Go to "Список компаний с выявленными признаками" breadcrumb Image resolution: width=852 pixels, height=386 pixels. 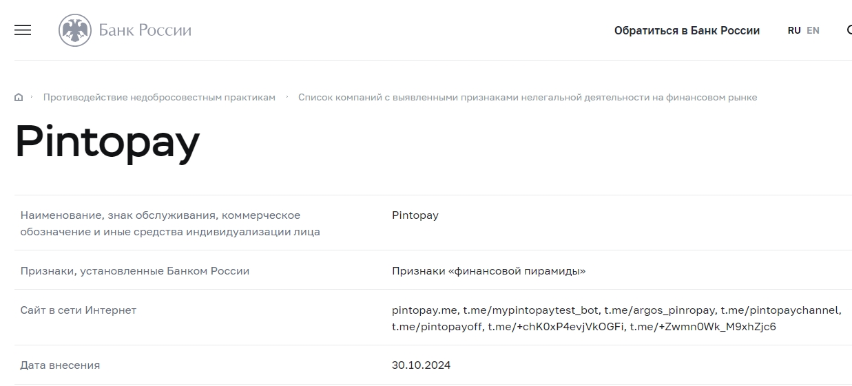527,98
